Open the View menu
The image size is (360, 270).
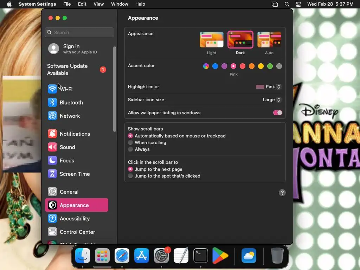pyautogui.click(x=98, y=4)
